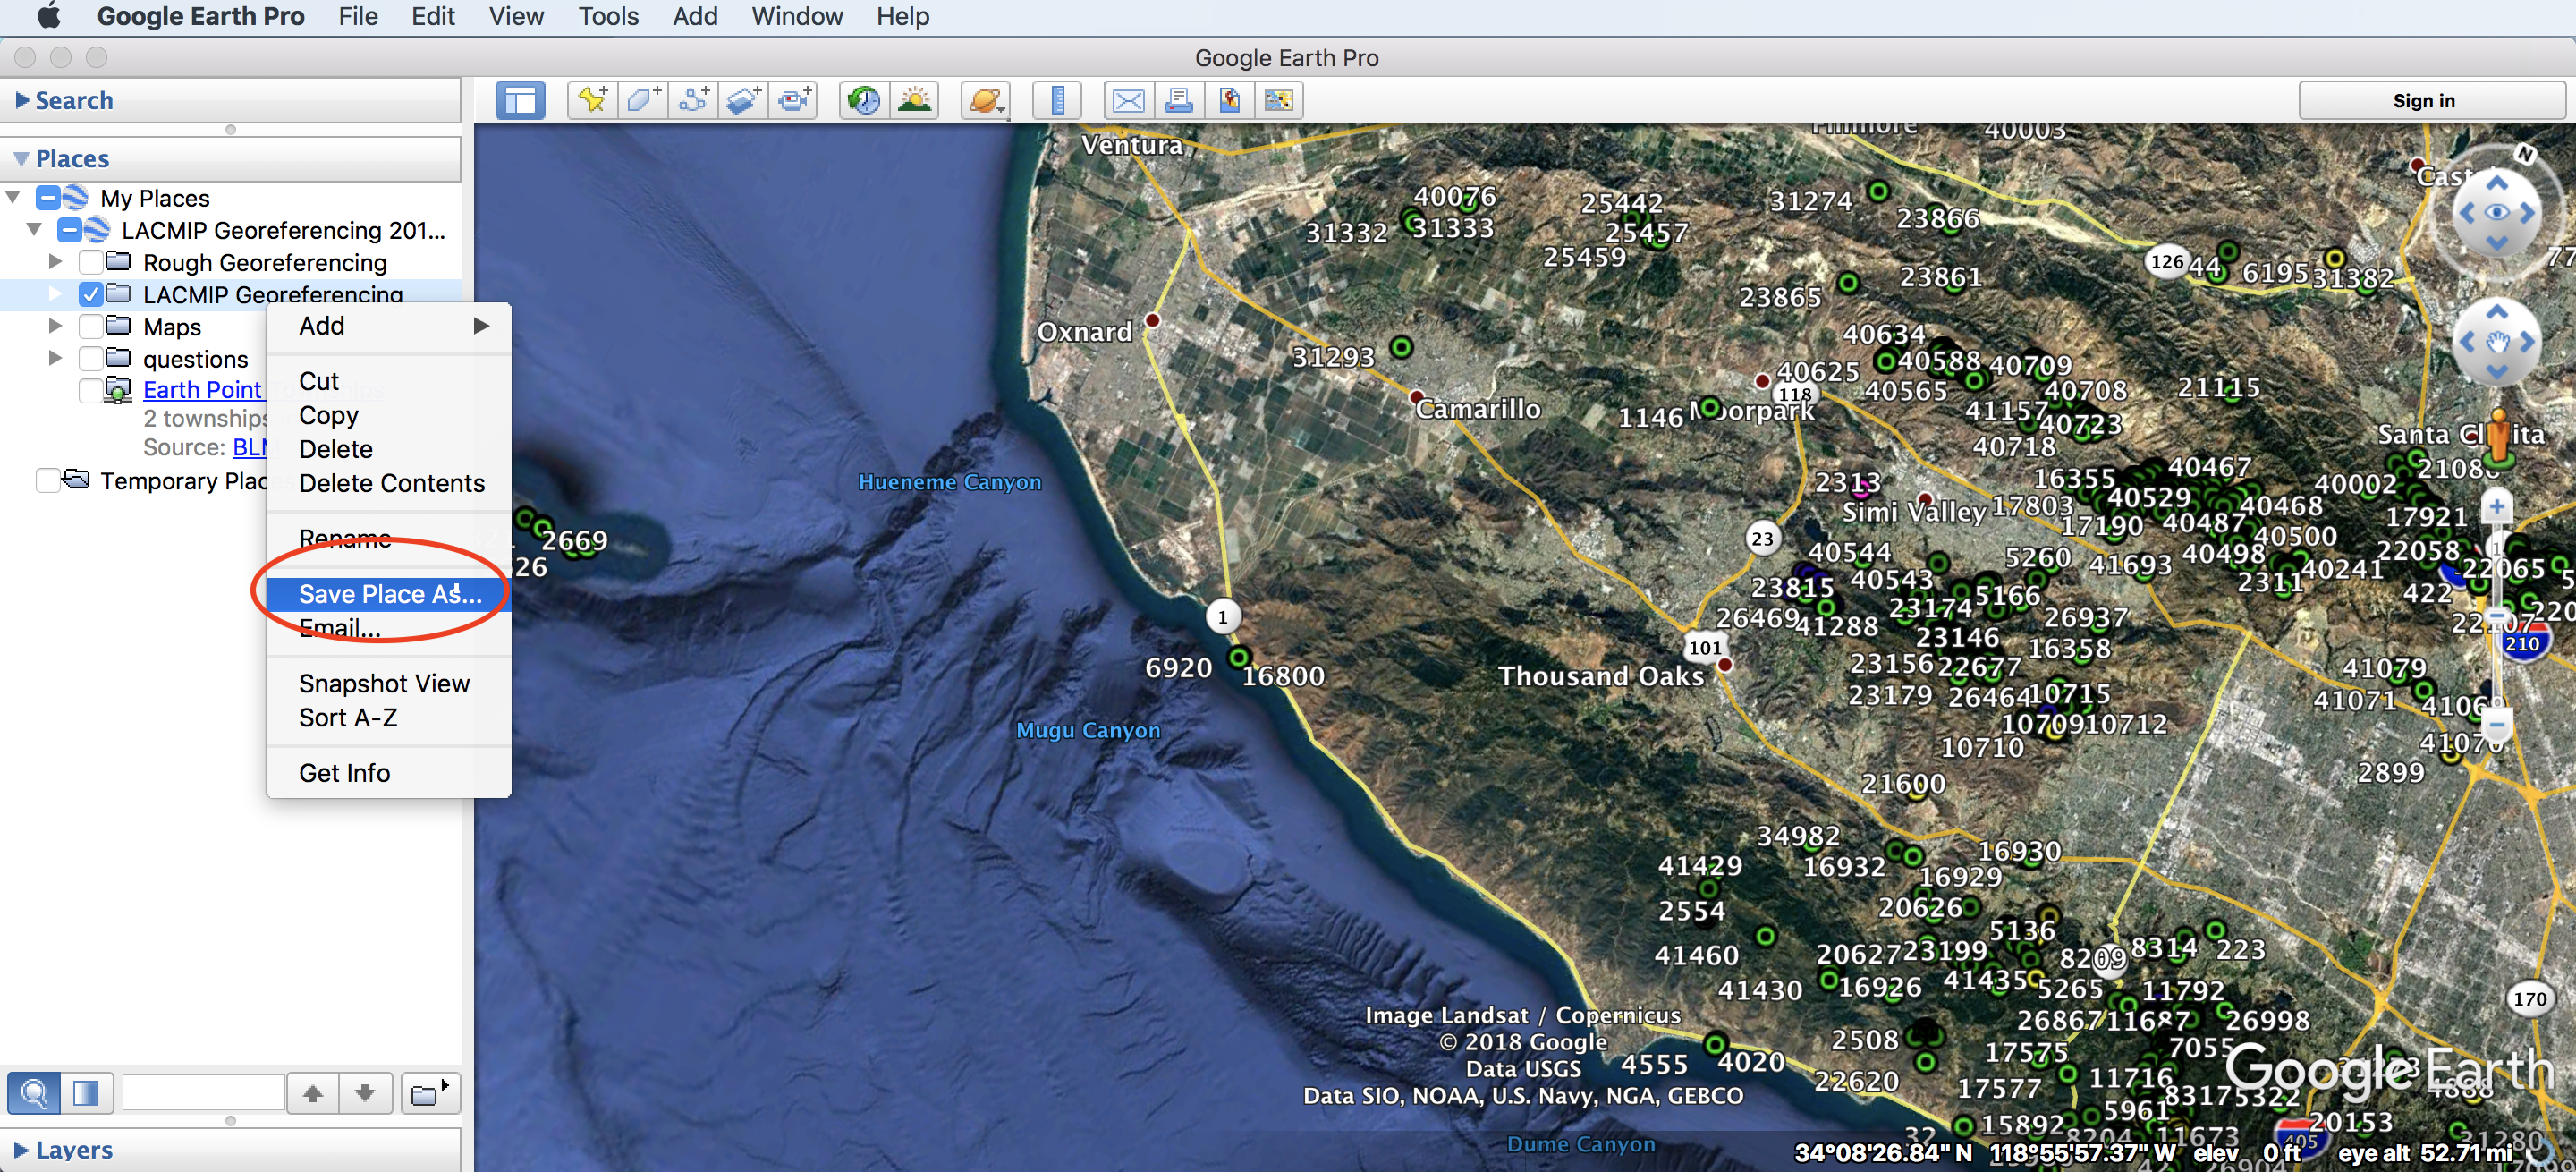
Task: Expand Rough Georeferencing folder
Action: (x=55, y=262)
